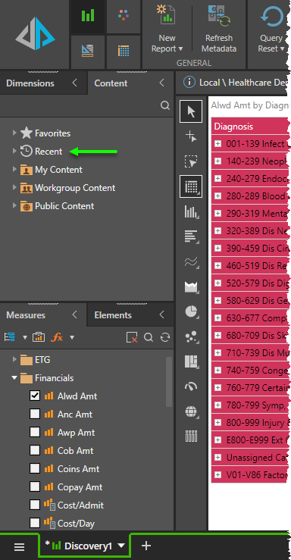Open the treemap visualization icon
Viewport: 291px width, 560px height.
click(191, 361)
